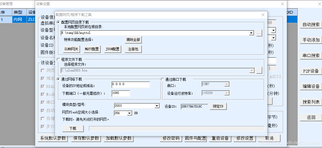This screenshot has width=322, height=148.
Task: Open JSON配置 settings
Action: 113,49
